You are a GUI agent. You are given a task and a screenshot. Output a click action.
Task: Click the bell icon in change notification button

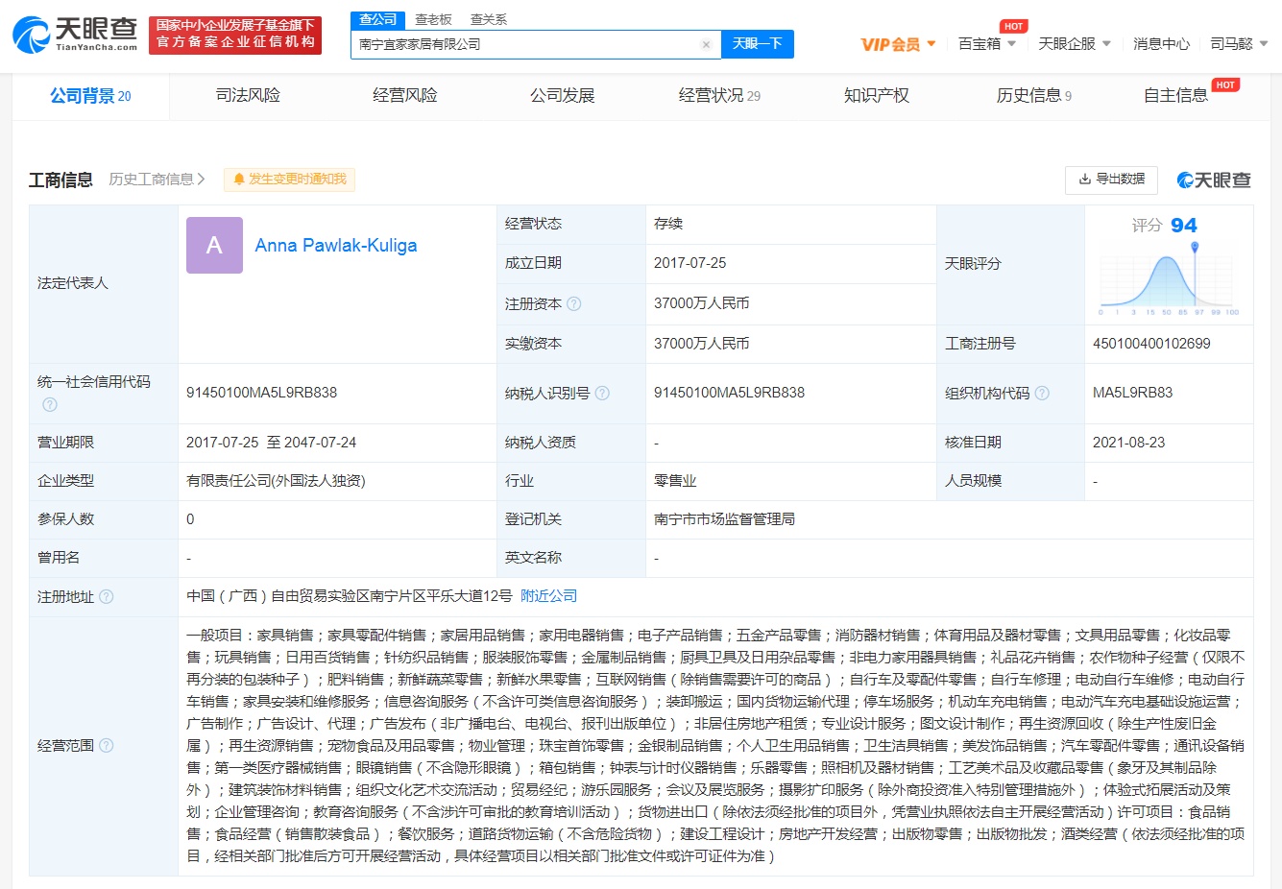click(240, 180)
